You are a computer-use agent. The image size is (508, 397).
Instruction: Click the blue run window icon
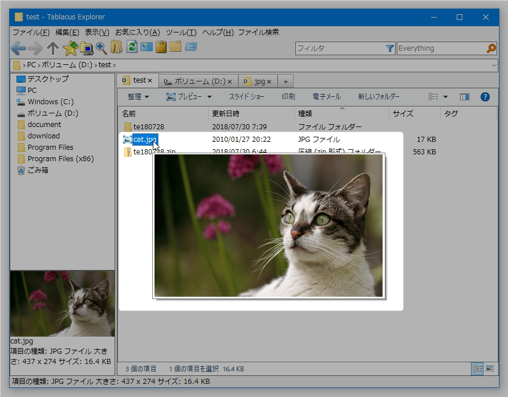(x=191, y=47)
